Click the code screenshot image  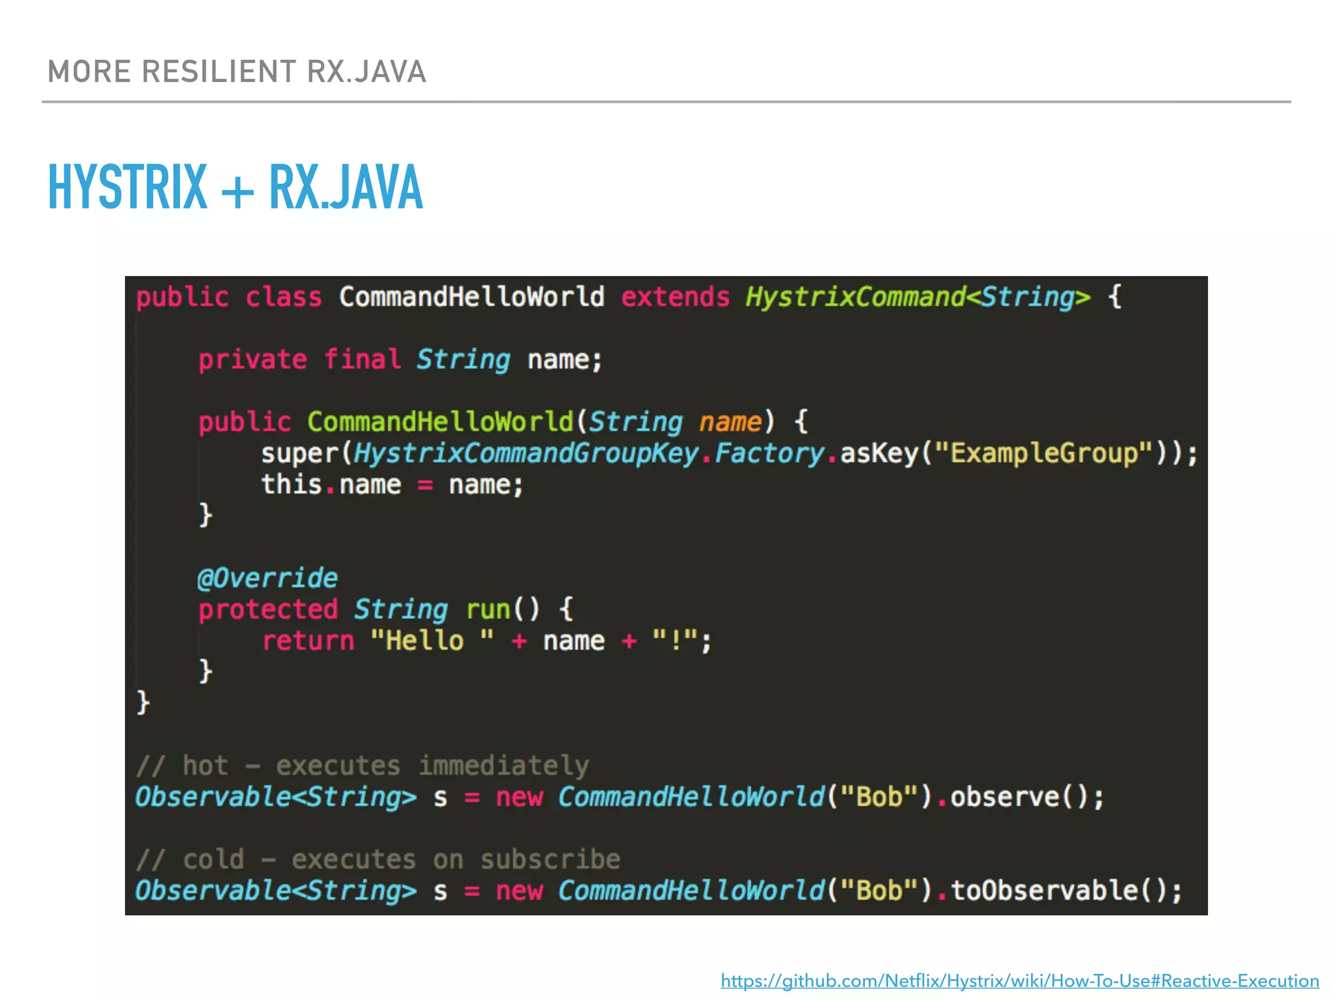(666, 596)
